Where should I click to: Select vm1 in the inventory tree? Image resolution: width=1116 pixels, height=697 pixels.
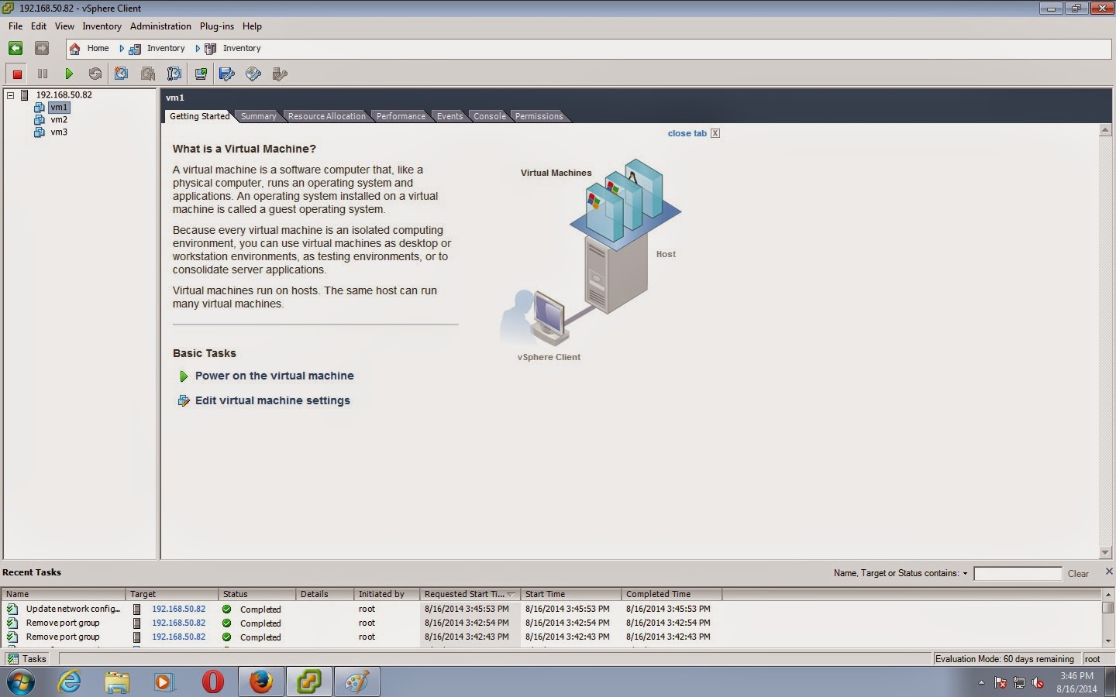pos(59,108)
